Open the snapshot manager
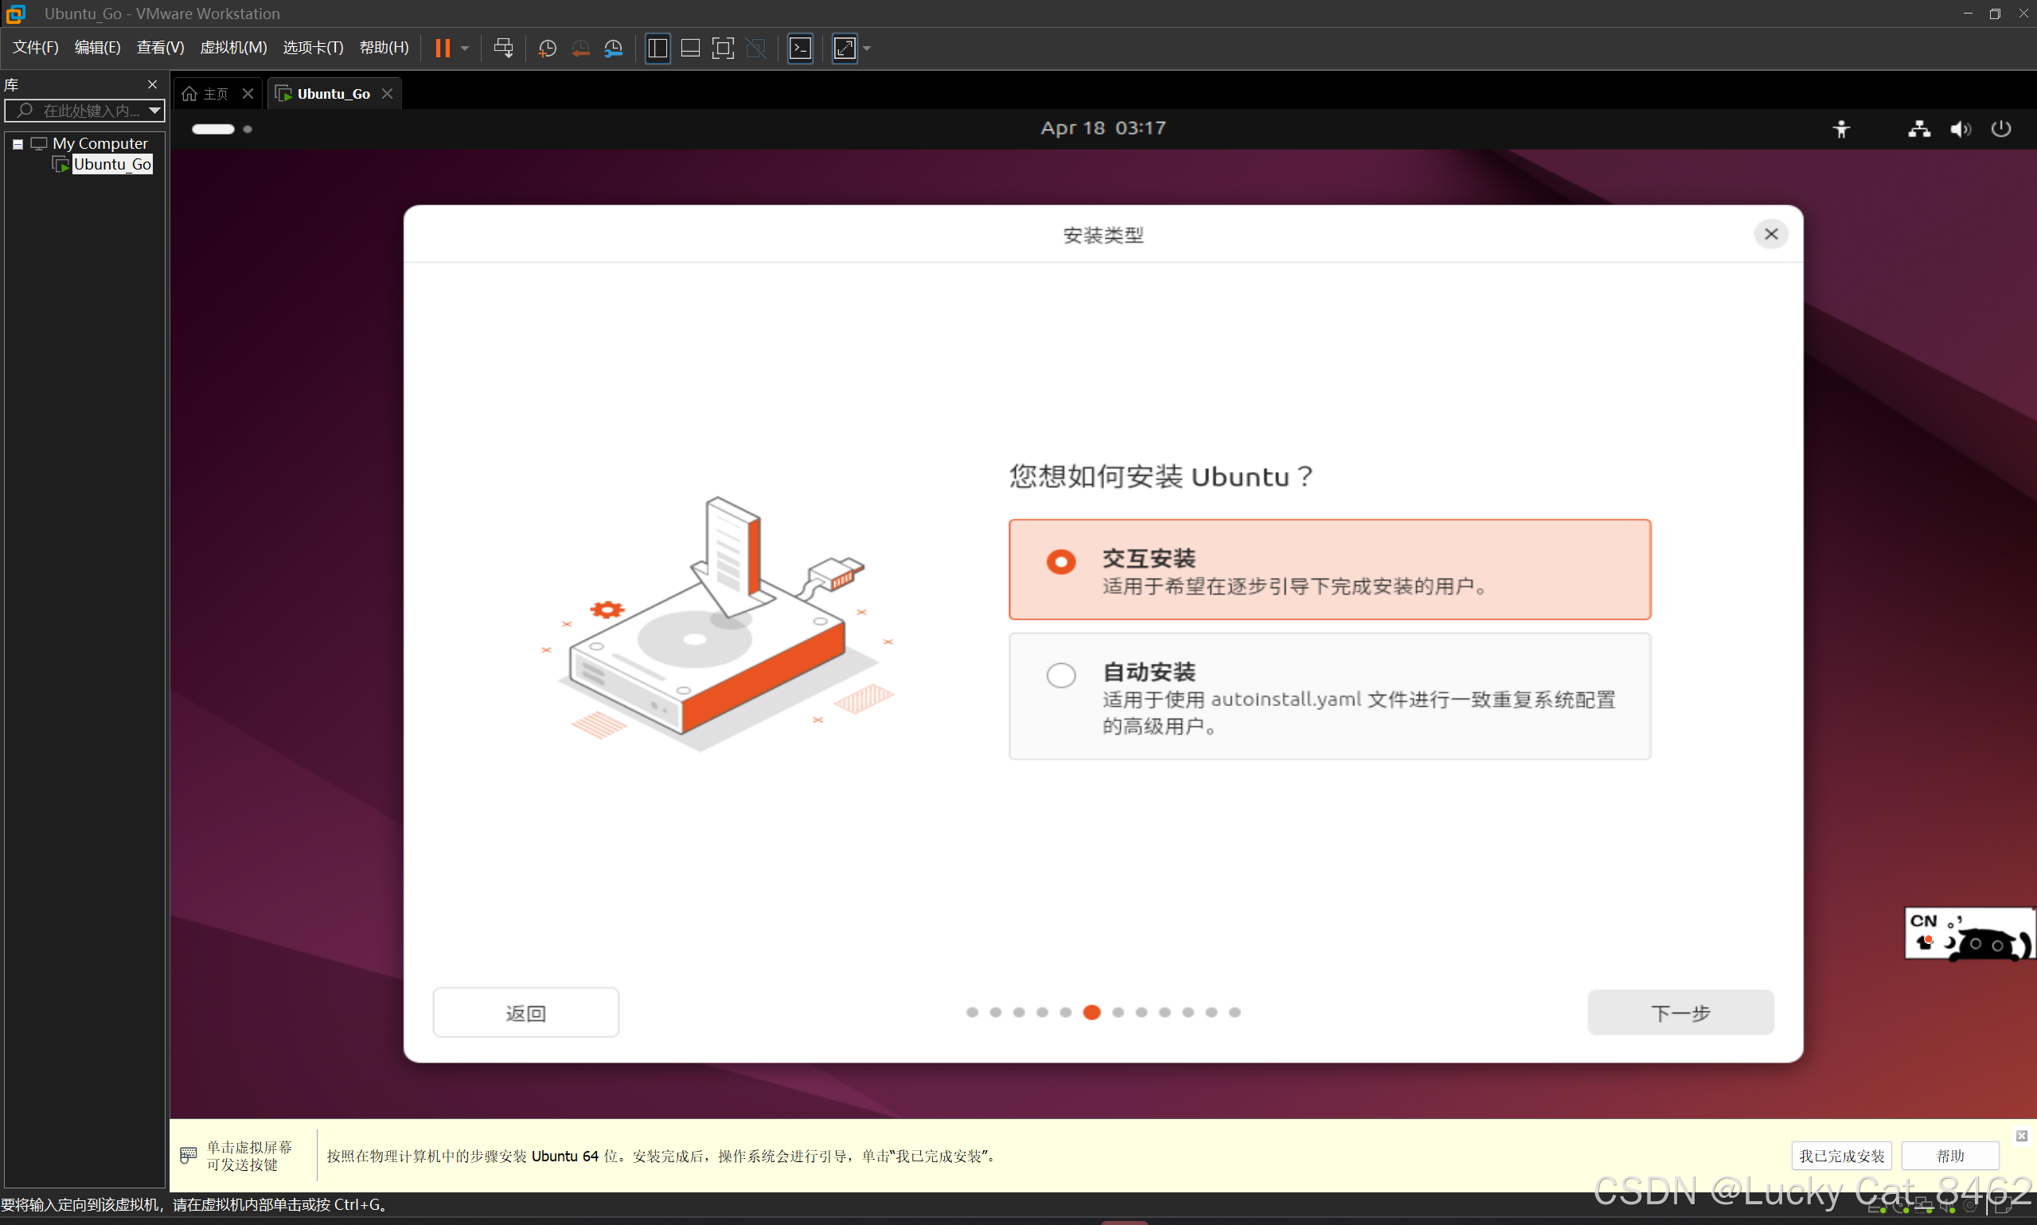The height and width of the screenshot is (1225, 2037). click(613, 48)
